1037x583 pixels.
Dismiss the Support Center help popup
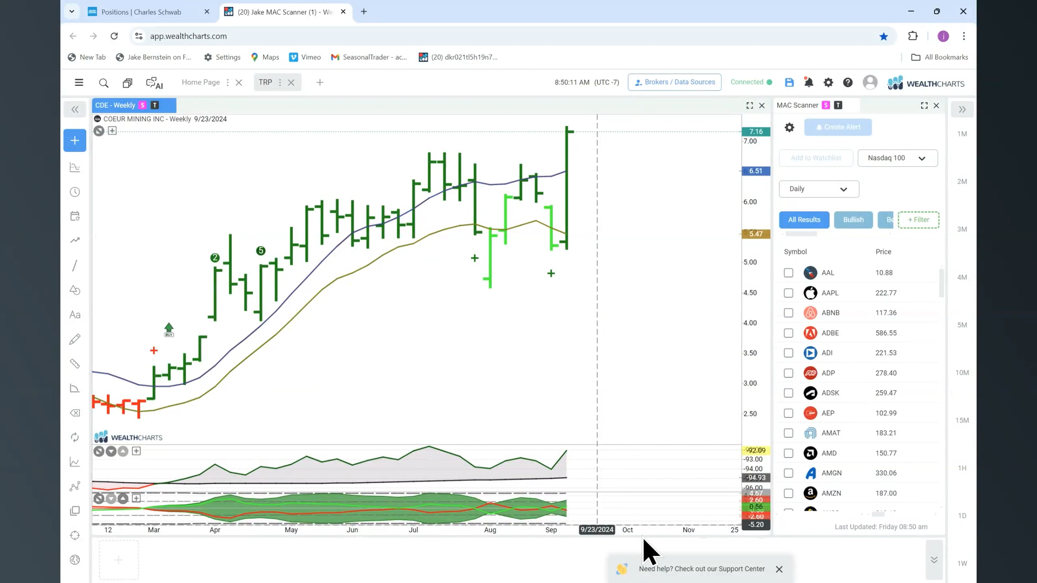[779, 570]
